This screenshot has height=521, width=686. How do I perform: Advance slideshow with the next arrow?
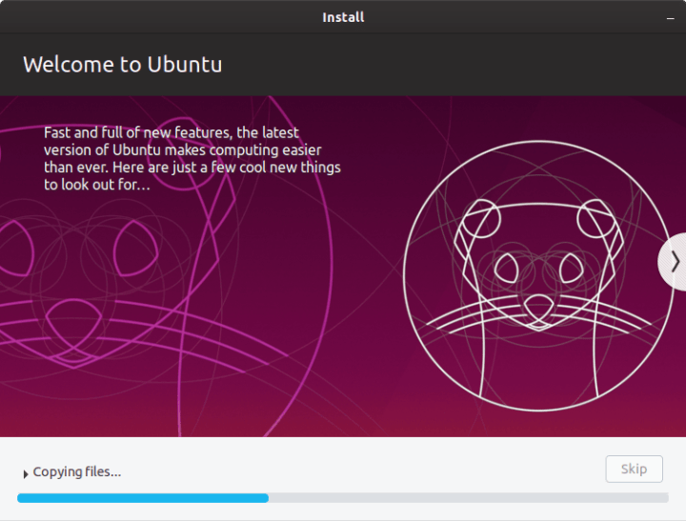coord(674,262)
